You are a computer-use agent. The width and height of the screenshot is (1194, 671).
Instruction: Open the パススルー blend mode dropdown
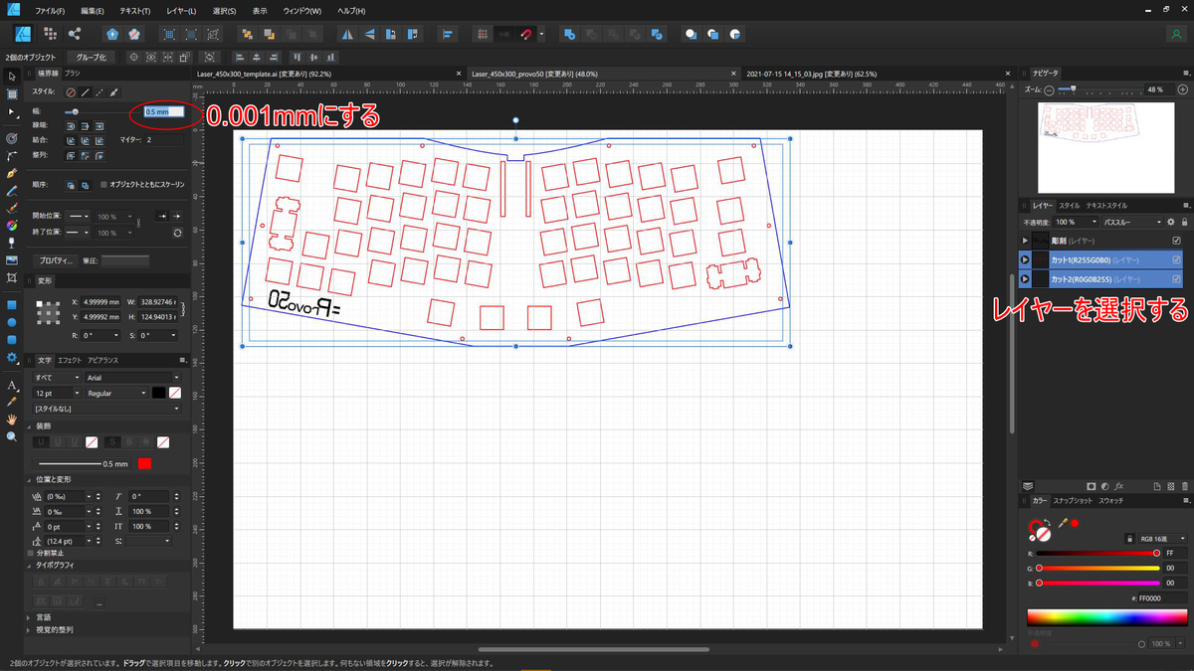pyautogui.click(x=1132, y=222)
